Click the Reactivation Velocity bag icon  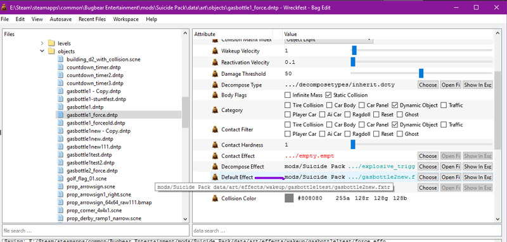pos(215,62)
